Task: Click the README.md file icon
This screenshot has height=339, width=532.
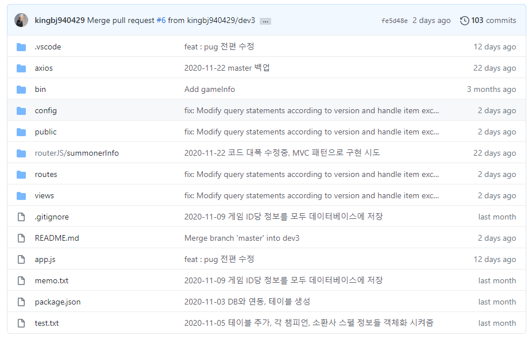Action: (21, 238)
